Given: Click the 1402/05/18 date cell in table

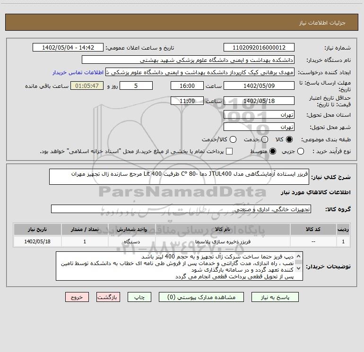Looking at the screenshot, I should (x=37, y=241).
